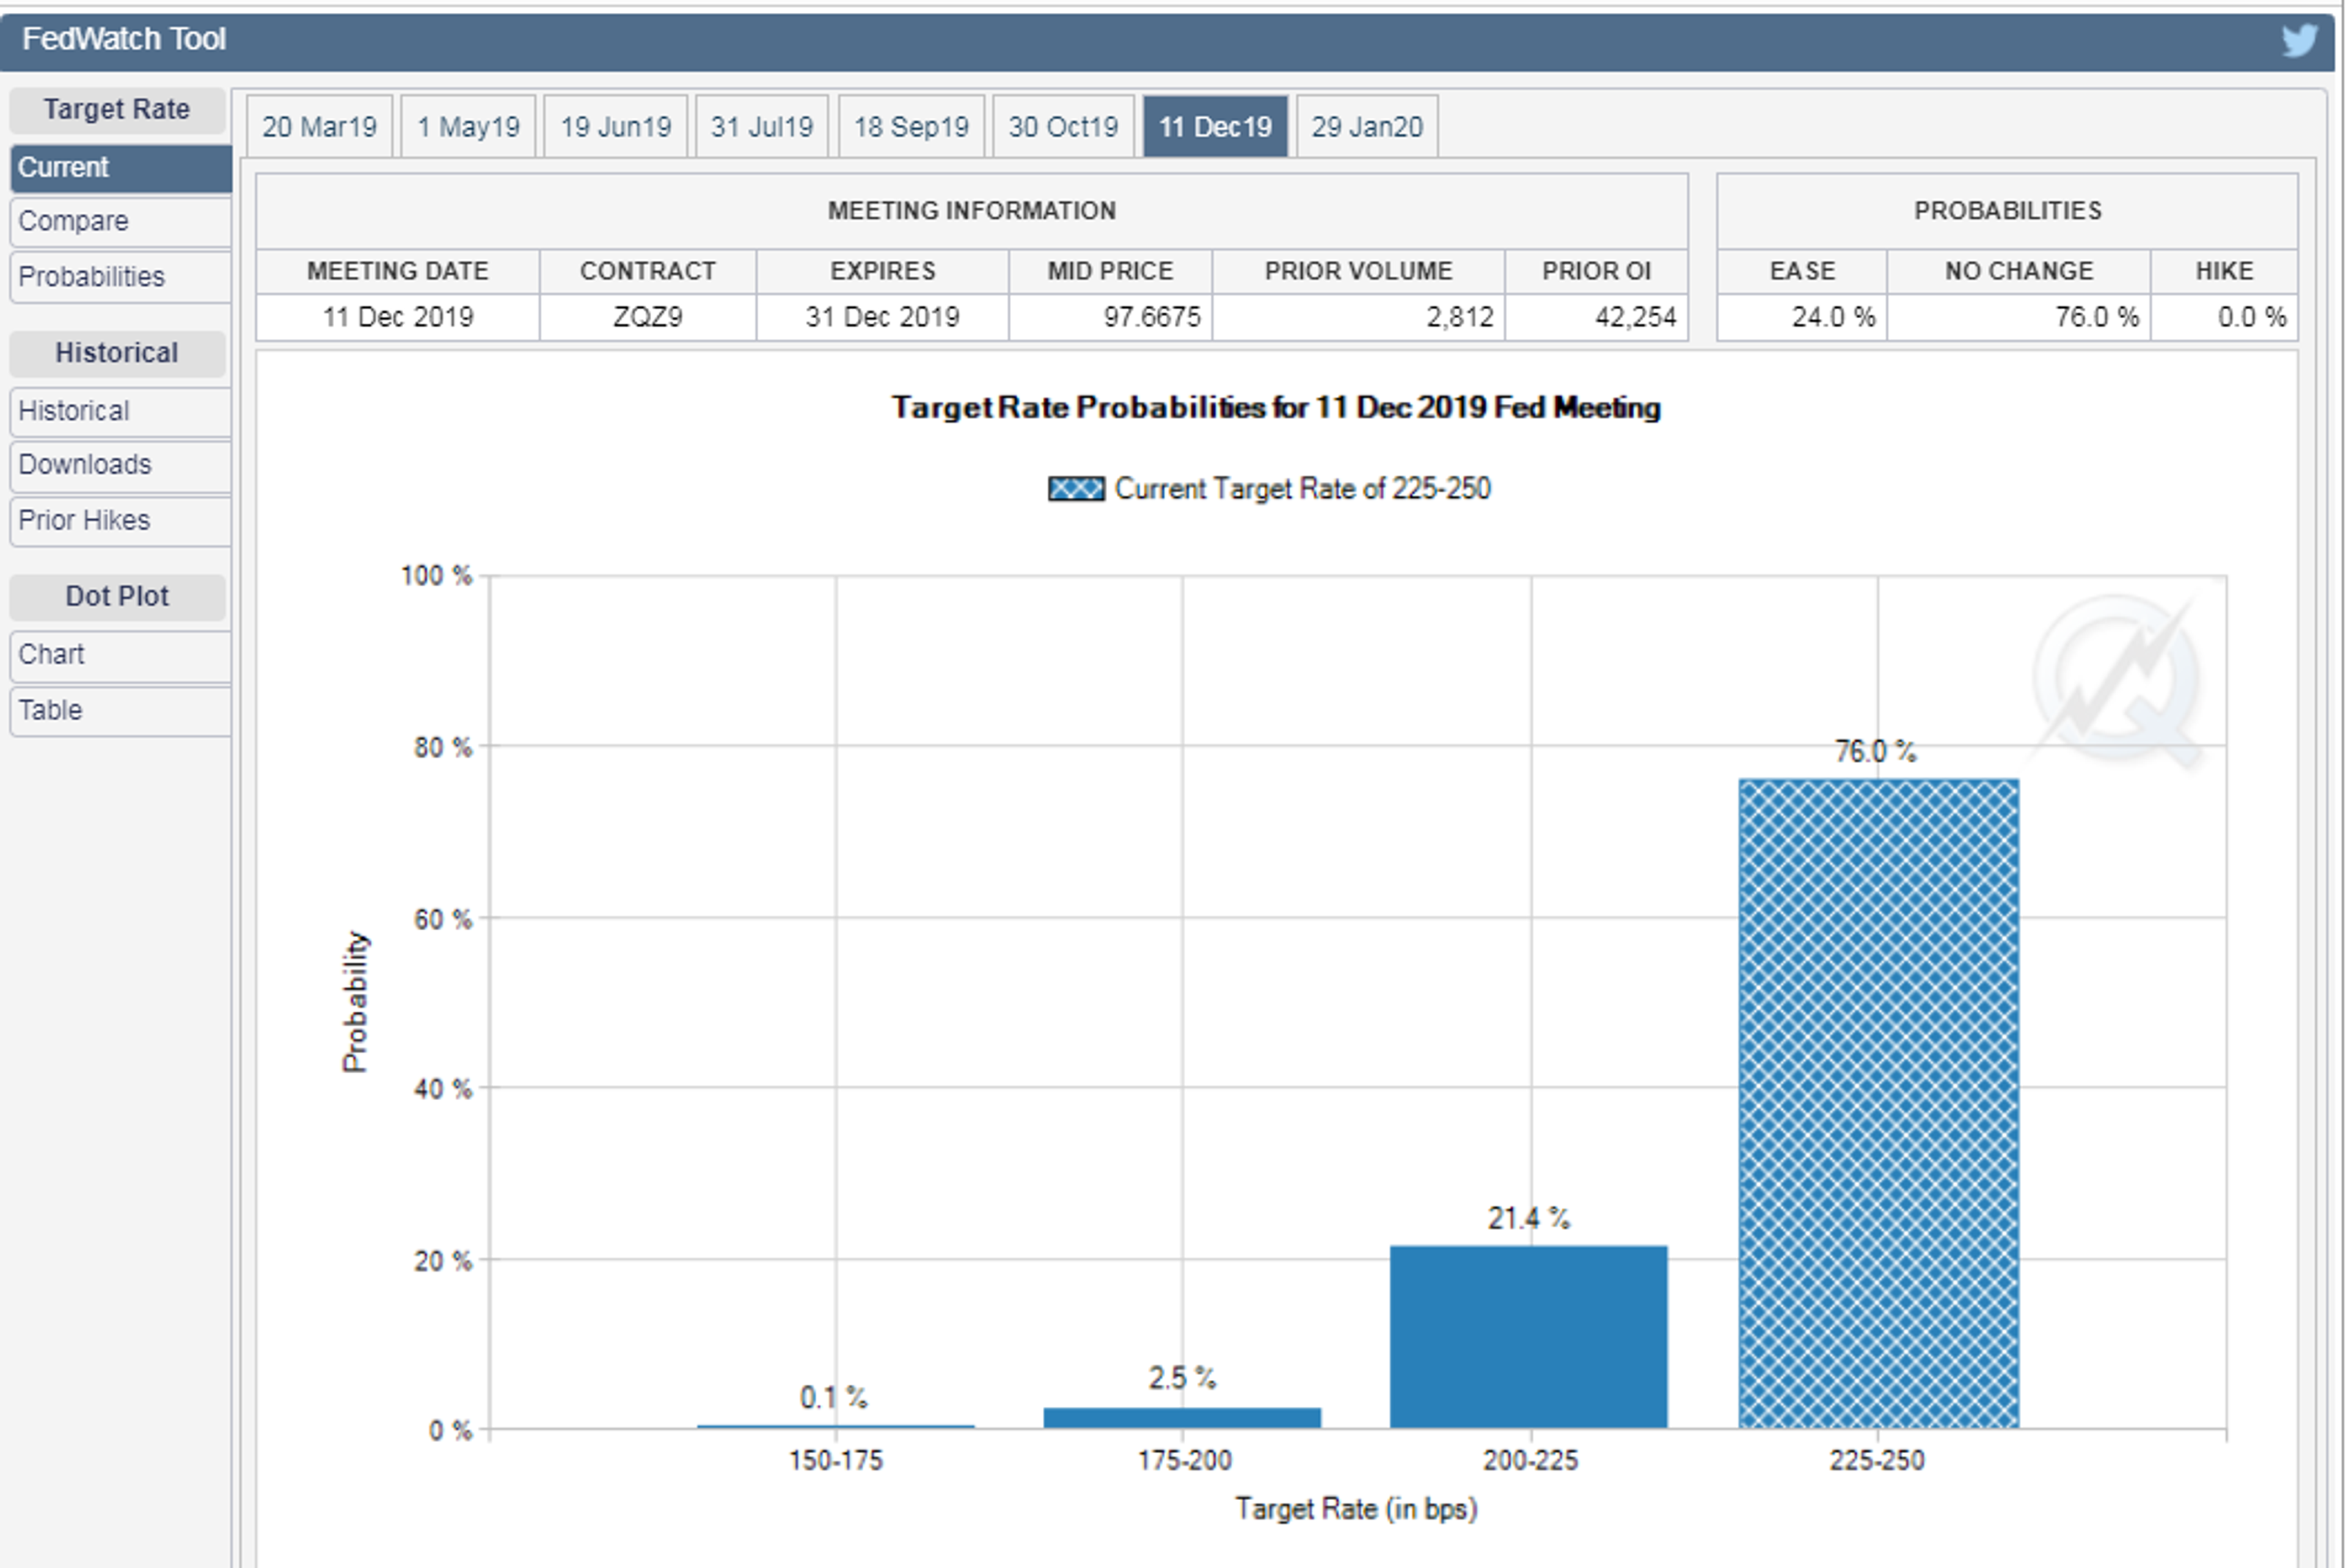Show the Dot Plot Table

click(121, 711)
